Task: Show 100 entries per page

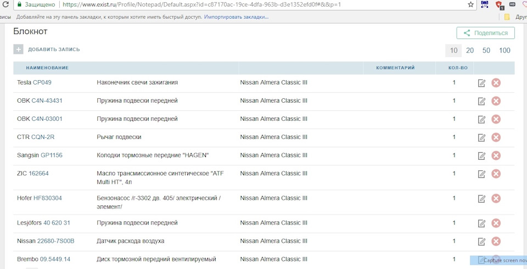Action: point(504,51)
